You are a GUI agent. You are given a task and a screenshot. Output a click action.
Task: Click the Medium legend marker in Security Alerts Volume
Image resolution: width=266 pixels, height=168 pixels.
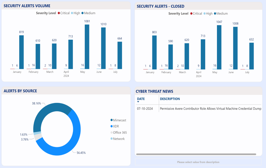(x=83, y=13)
